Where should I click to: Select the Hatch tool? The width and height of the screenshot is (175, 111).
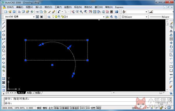click(x=3, y=79)
